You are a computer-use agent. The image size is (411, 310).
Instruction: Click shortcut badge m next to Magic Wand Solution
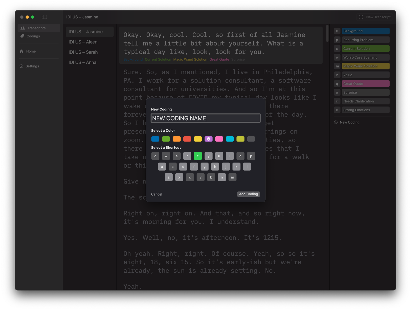337,66
